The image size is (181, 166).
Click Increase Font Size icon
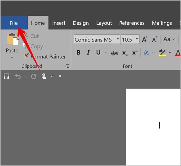coord(145,40)
